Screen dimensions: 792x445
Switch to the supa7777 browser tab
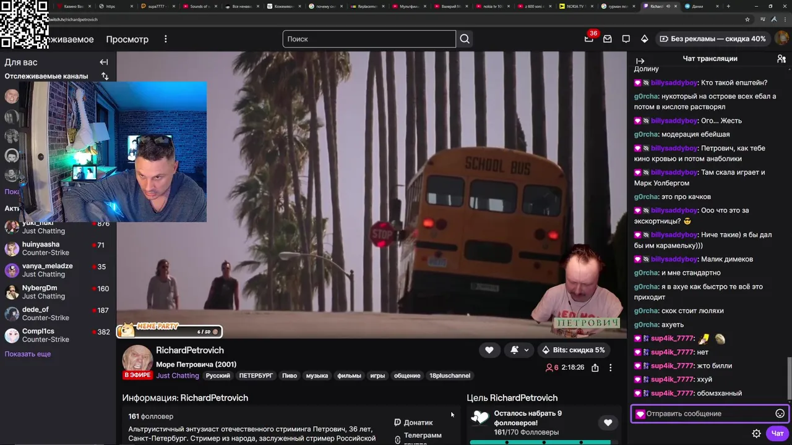pos(157,6)
